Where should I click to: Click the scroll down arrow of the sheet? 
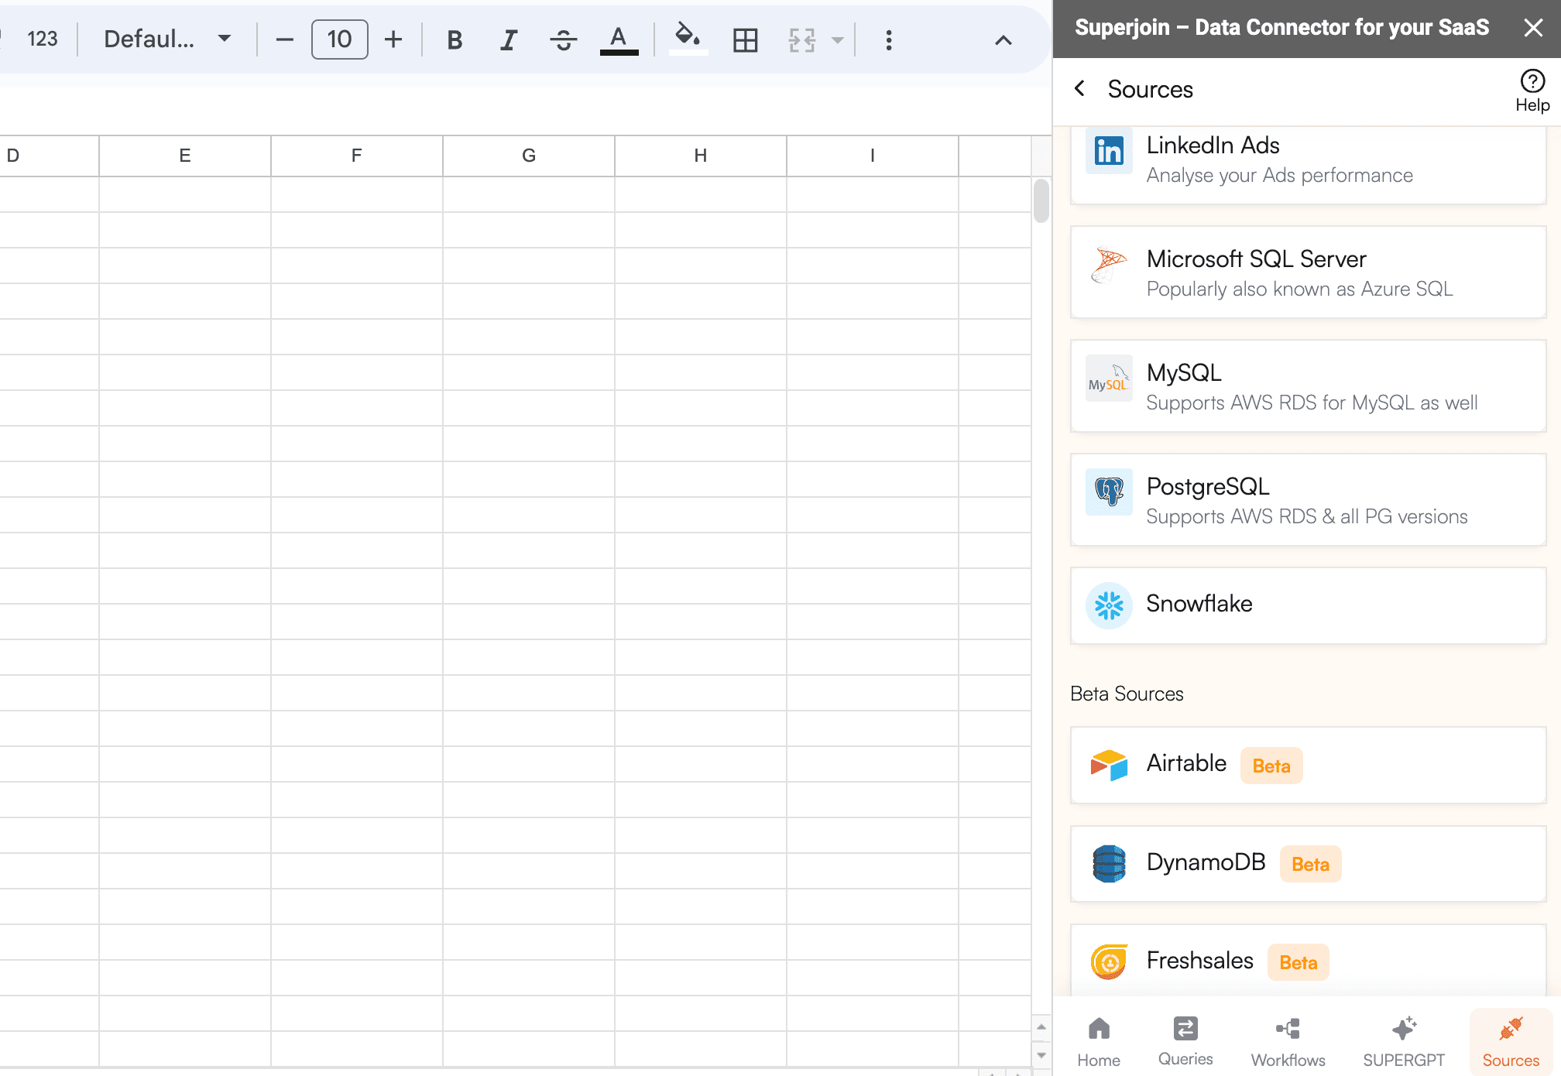(1041, 1054)
